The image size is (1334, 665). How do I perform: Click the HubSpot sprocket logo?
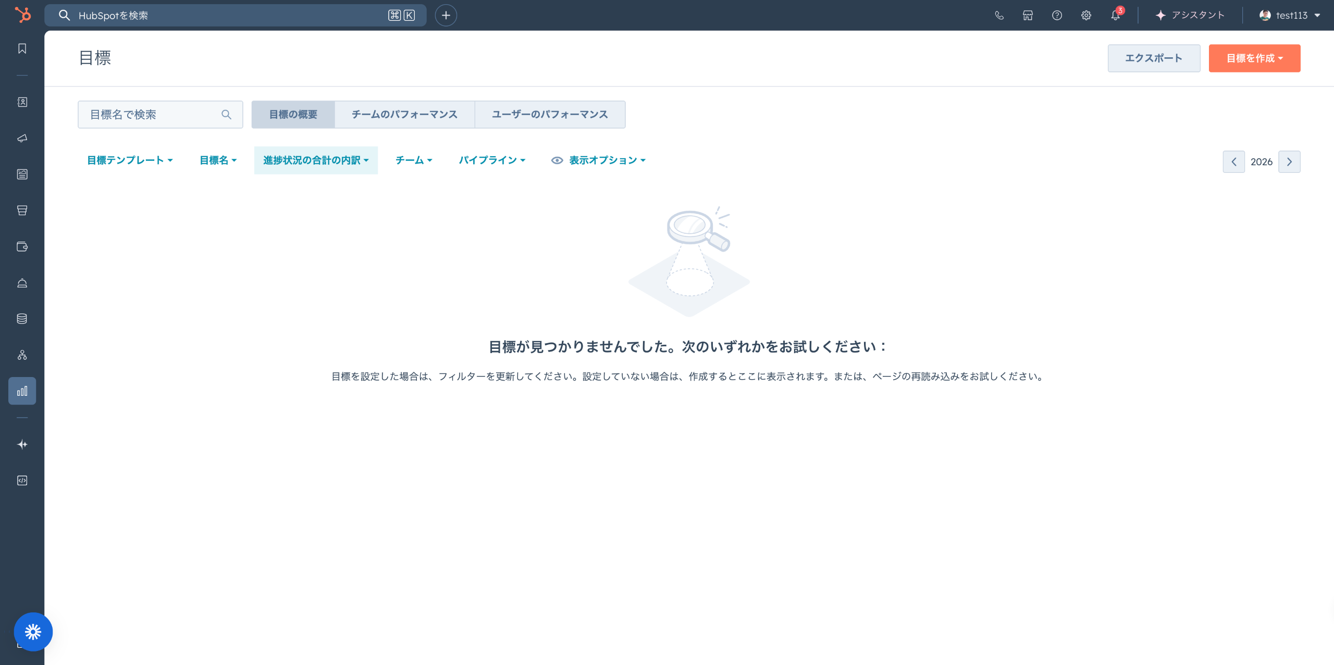[22, 15]
